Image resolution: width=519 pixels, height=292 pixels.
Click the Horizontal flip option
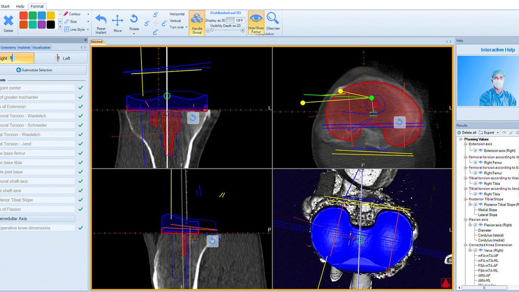[177, 14]
